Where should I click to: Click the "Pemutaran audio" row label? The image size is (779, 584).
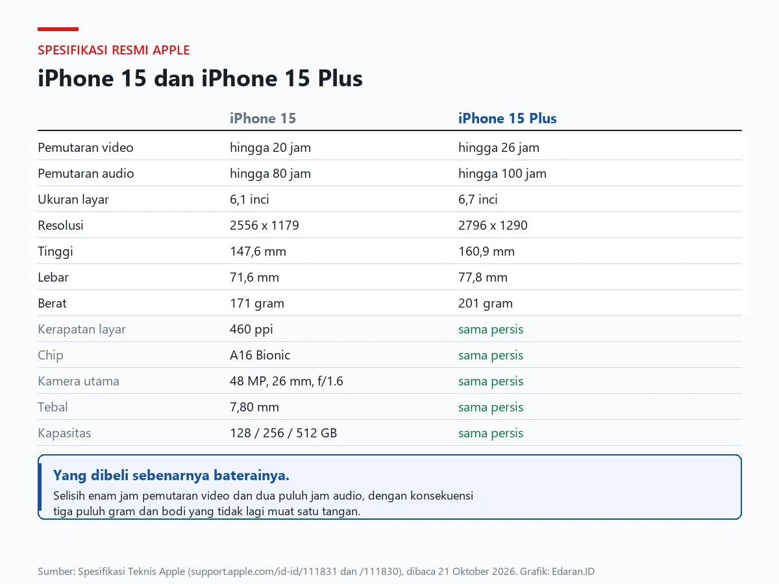click(x=86, y=173)
